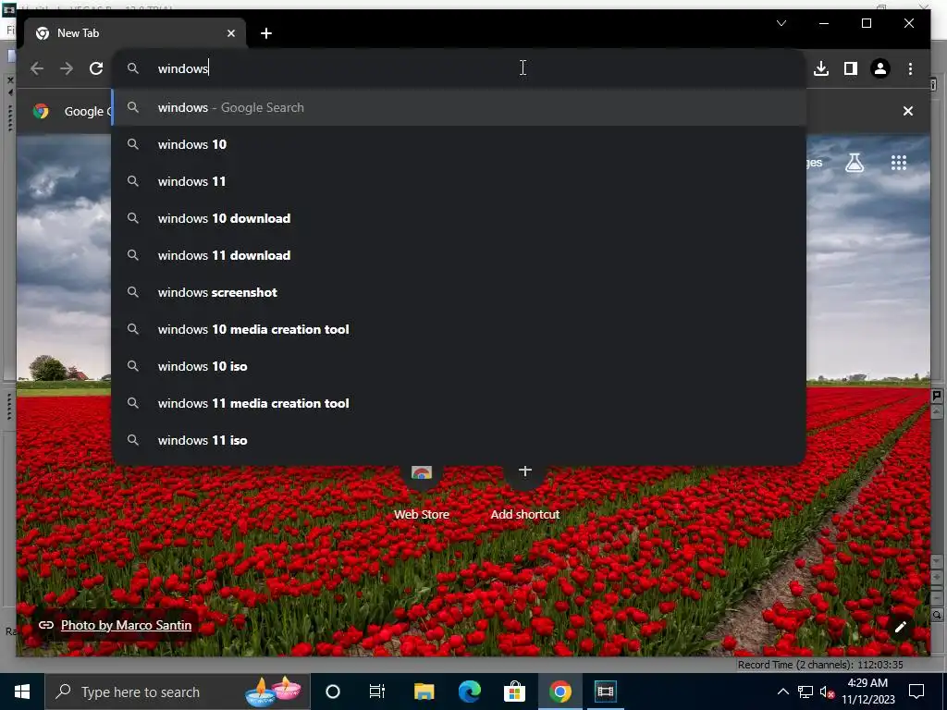The image size is (947, 710).
Task: Close the New Tab tab
Action: (230, 33)
